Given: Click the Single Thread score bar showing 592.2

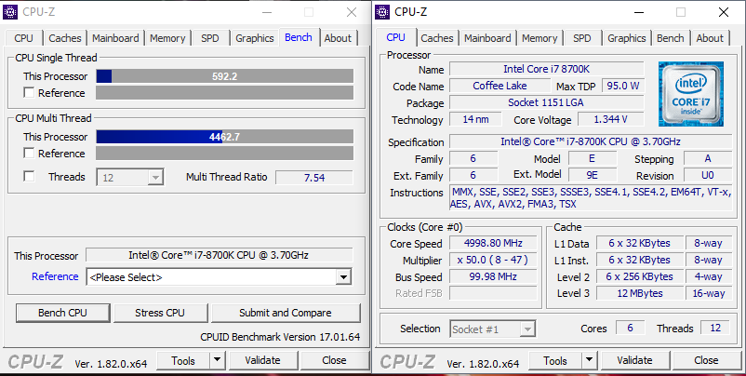Looking at the screenshot, I should point(224,76).
